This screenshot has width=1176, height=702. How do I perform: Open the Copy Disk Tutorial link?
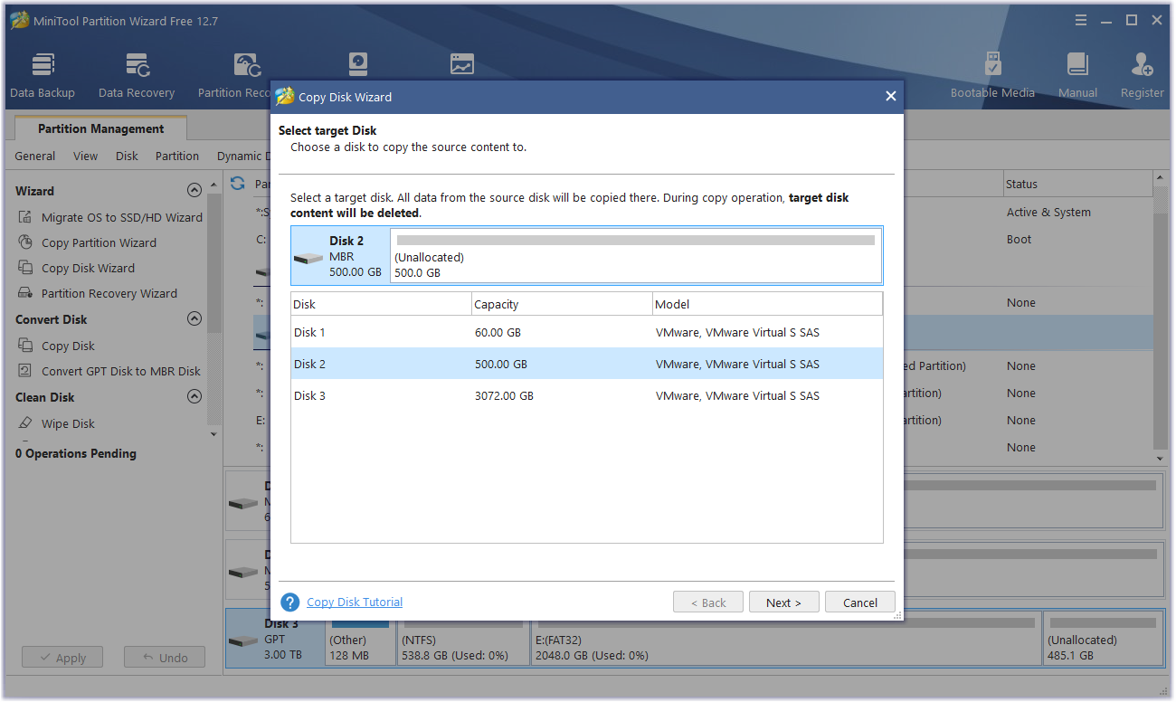[x=355, y=602]
